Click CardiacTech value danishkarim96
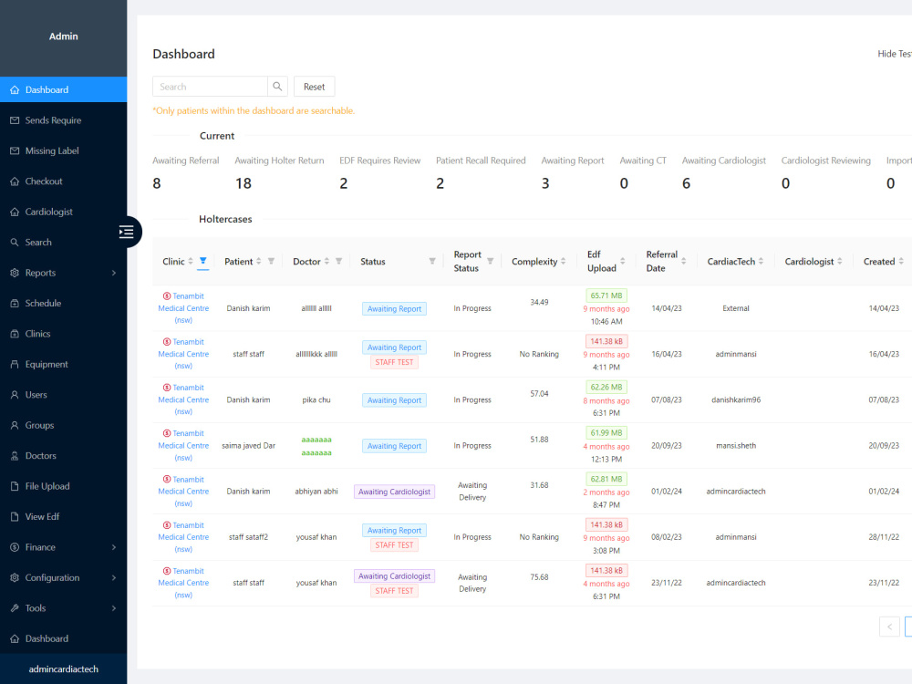The height and width of the screenshot is (684, 912). pyautogui.click(x=736, y=399)
